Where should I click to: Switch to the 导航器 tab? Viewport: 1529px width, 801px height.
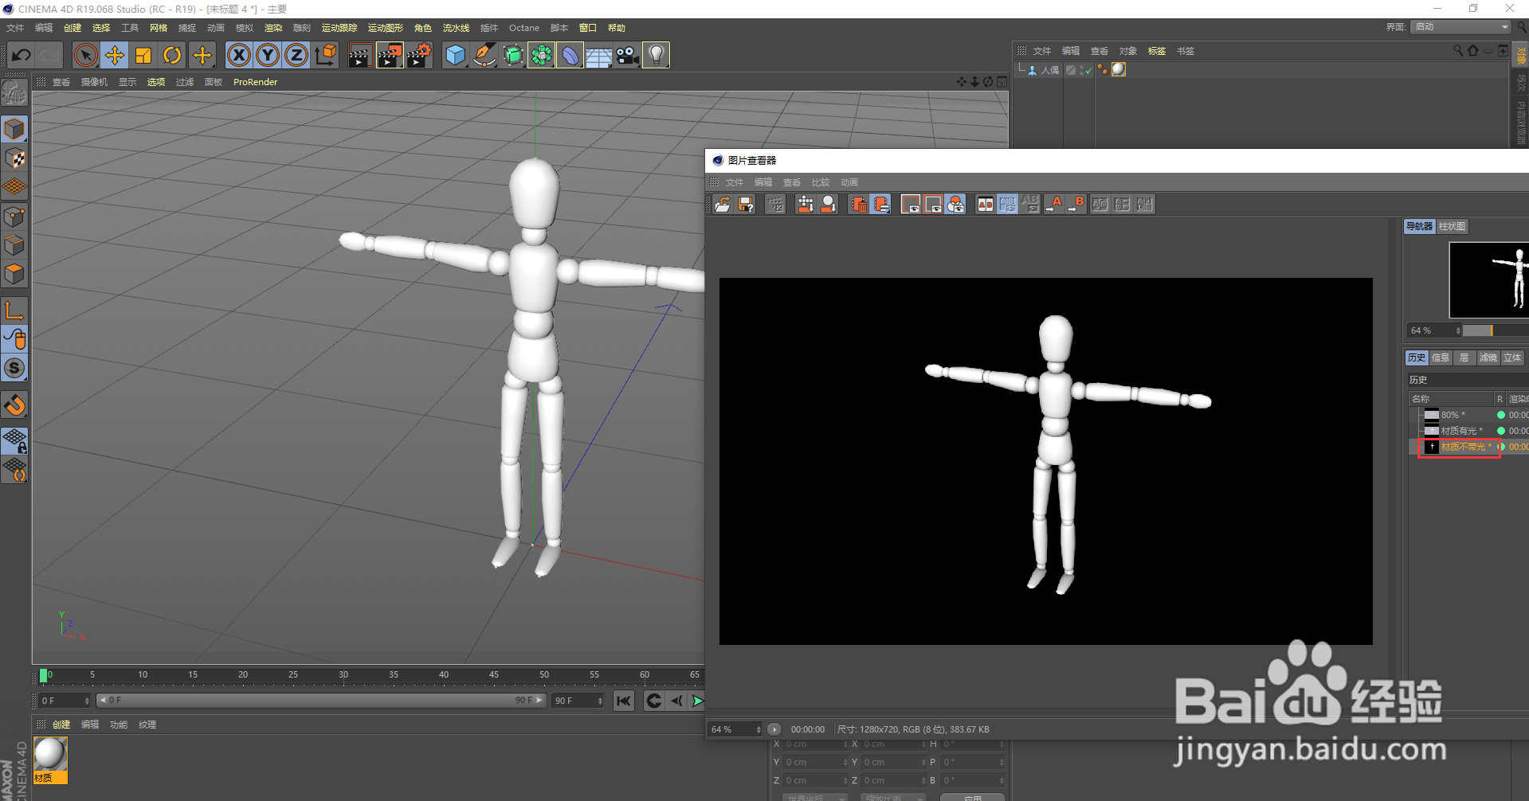[1419, 226]
